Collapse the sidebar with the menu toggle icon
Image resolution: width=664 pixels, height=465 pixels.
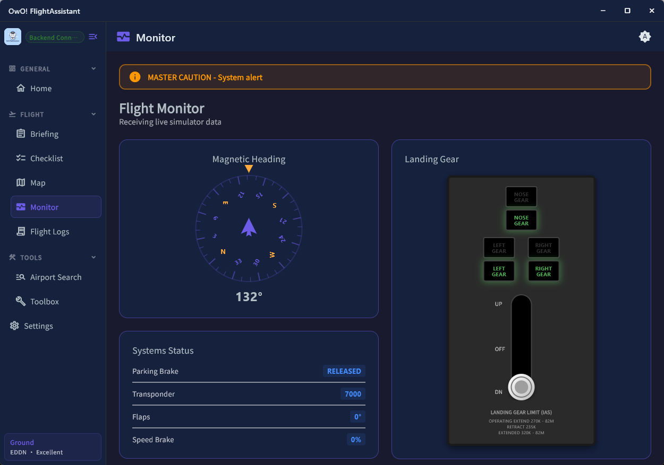click(x=93, y=37)
